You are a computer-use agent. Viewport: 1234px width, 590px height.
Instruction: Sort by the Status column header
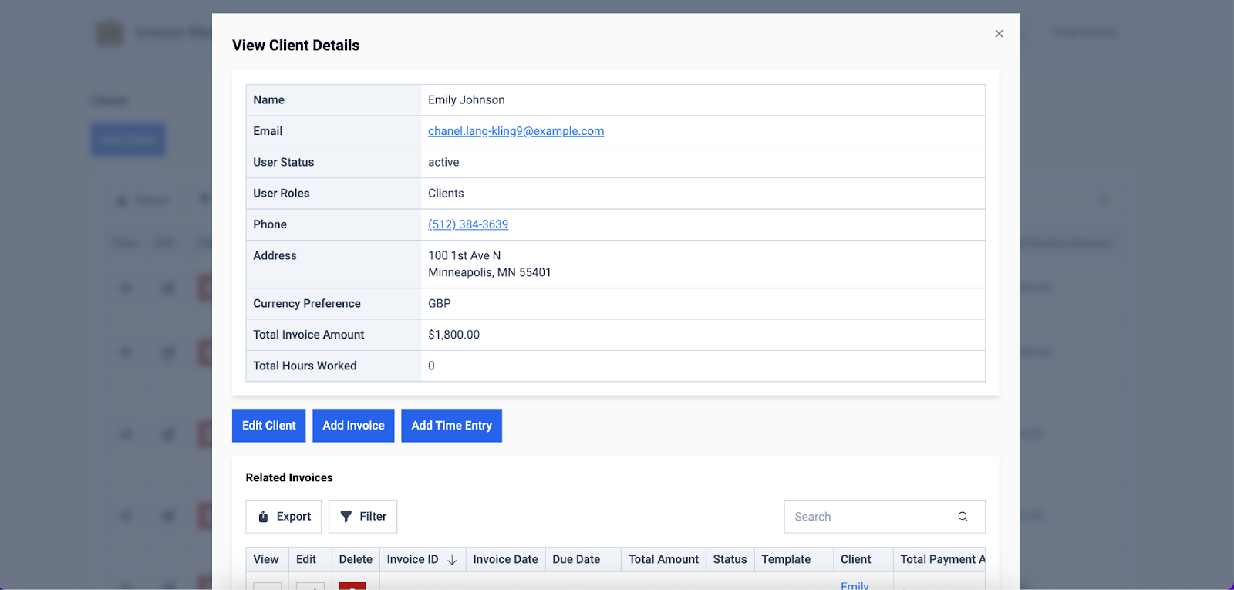[730, 559]
